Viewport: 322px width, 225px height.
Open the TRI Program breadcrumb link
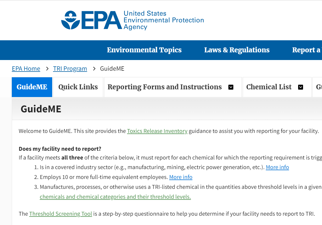70,69
